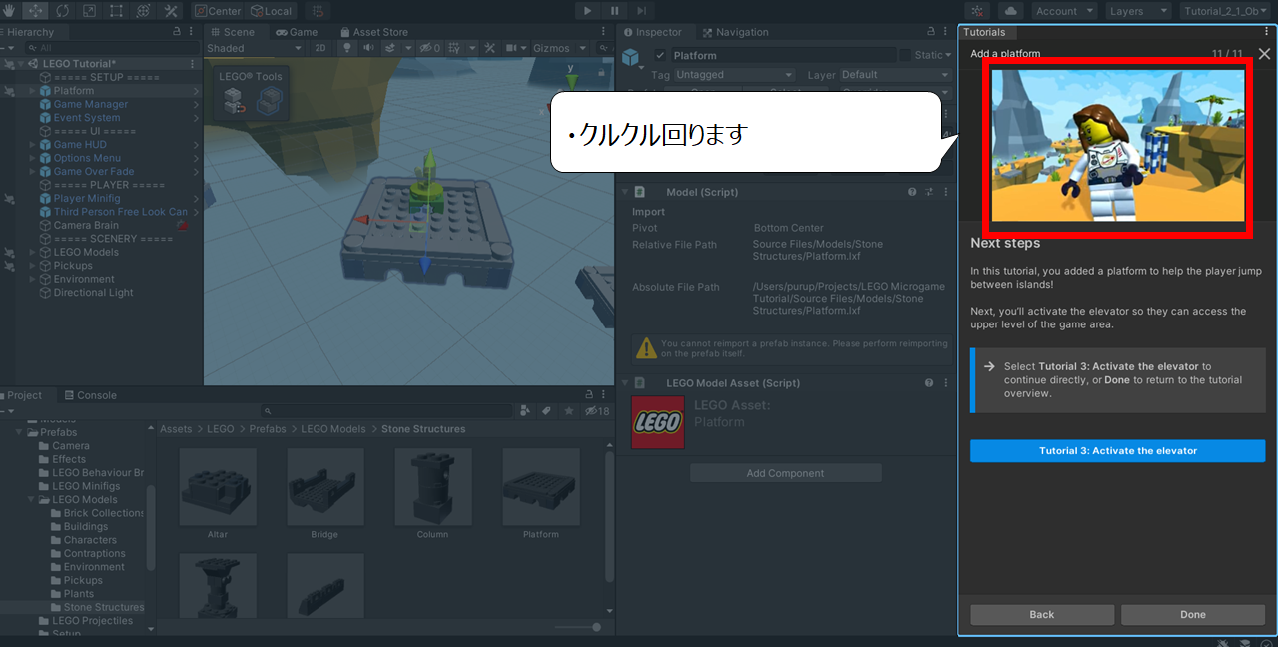Click the snap settings toolbar icon

click(319, 11)
